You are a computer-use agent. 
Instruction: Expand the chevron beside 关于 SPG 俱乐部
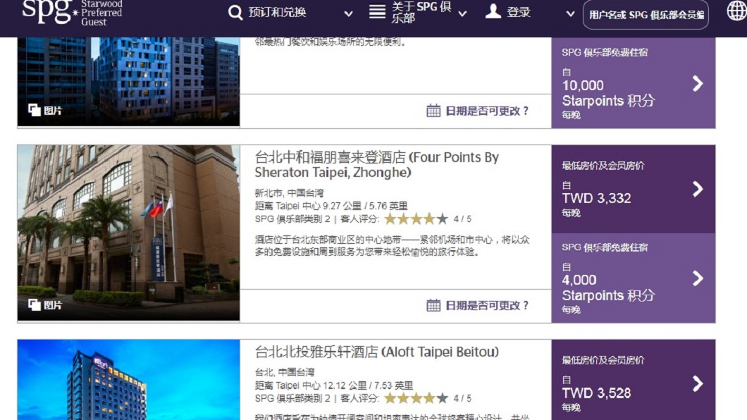(462, 14)
